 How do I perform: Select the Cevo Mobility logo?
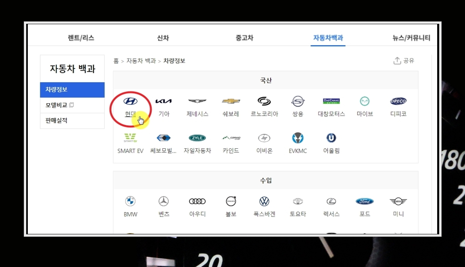click(164, 138)
